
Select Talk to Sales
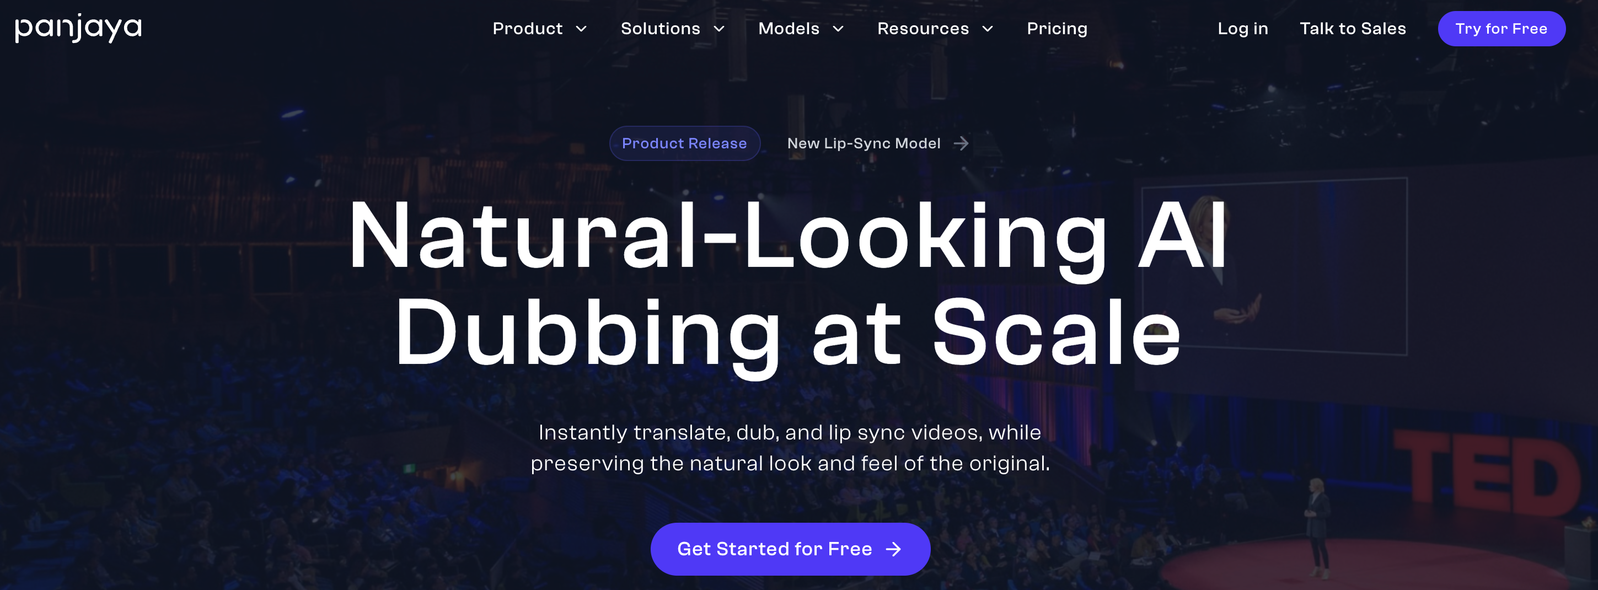click(x=1353, y=29)
